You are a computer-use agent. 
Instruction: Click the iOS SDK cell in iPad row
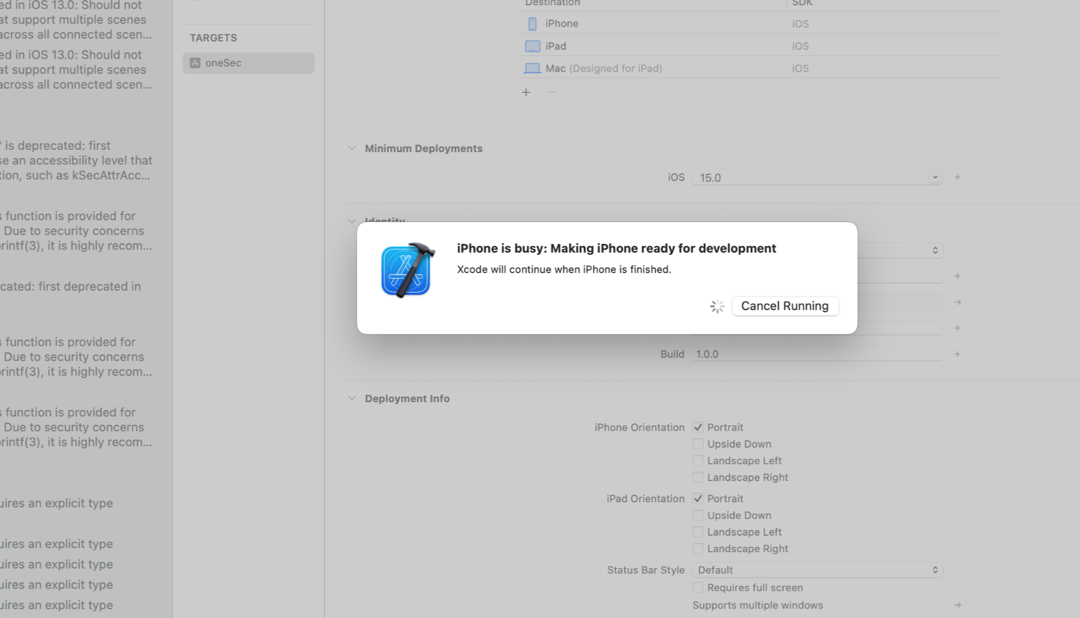[x=800, y=46]
